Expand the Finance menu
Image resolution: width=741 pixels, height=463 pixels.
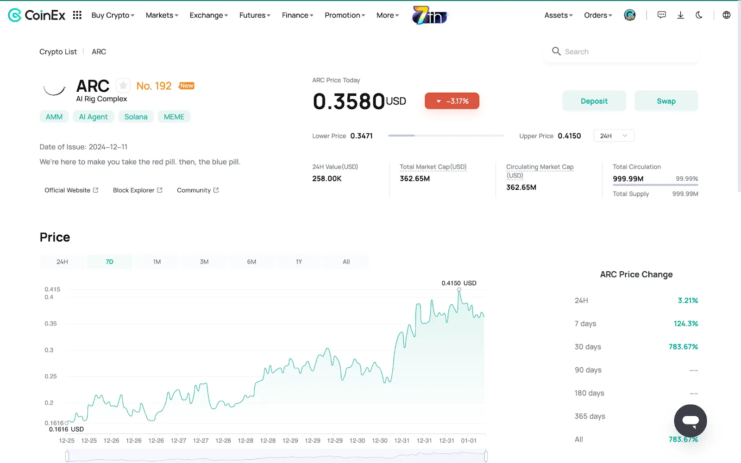[x=298, y=15]
